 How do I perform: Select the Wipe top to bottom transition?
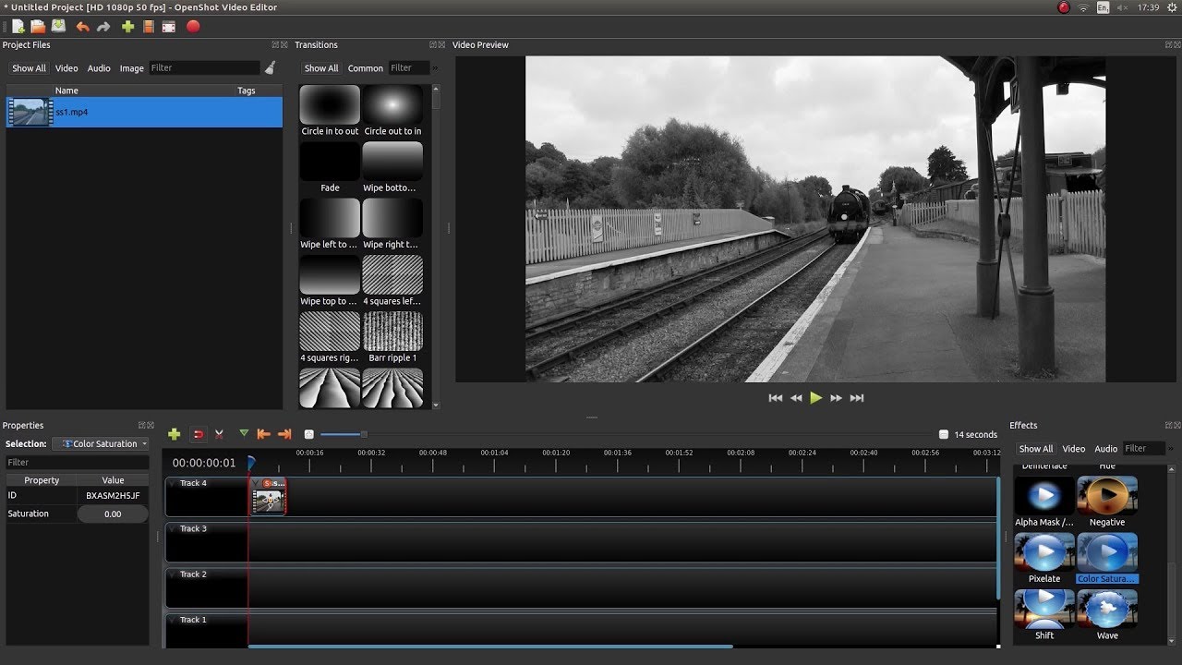330,281
